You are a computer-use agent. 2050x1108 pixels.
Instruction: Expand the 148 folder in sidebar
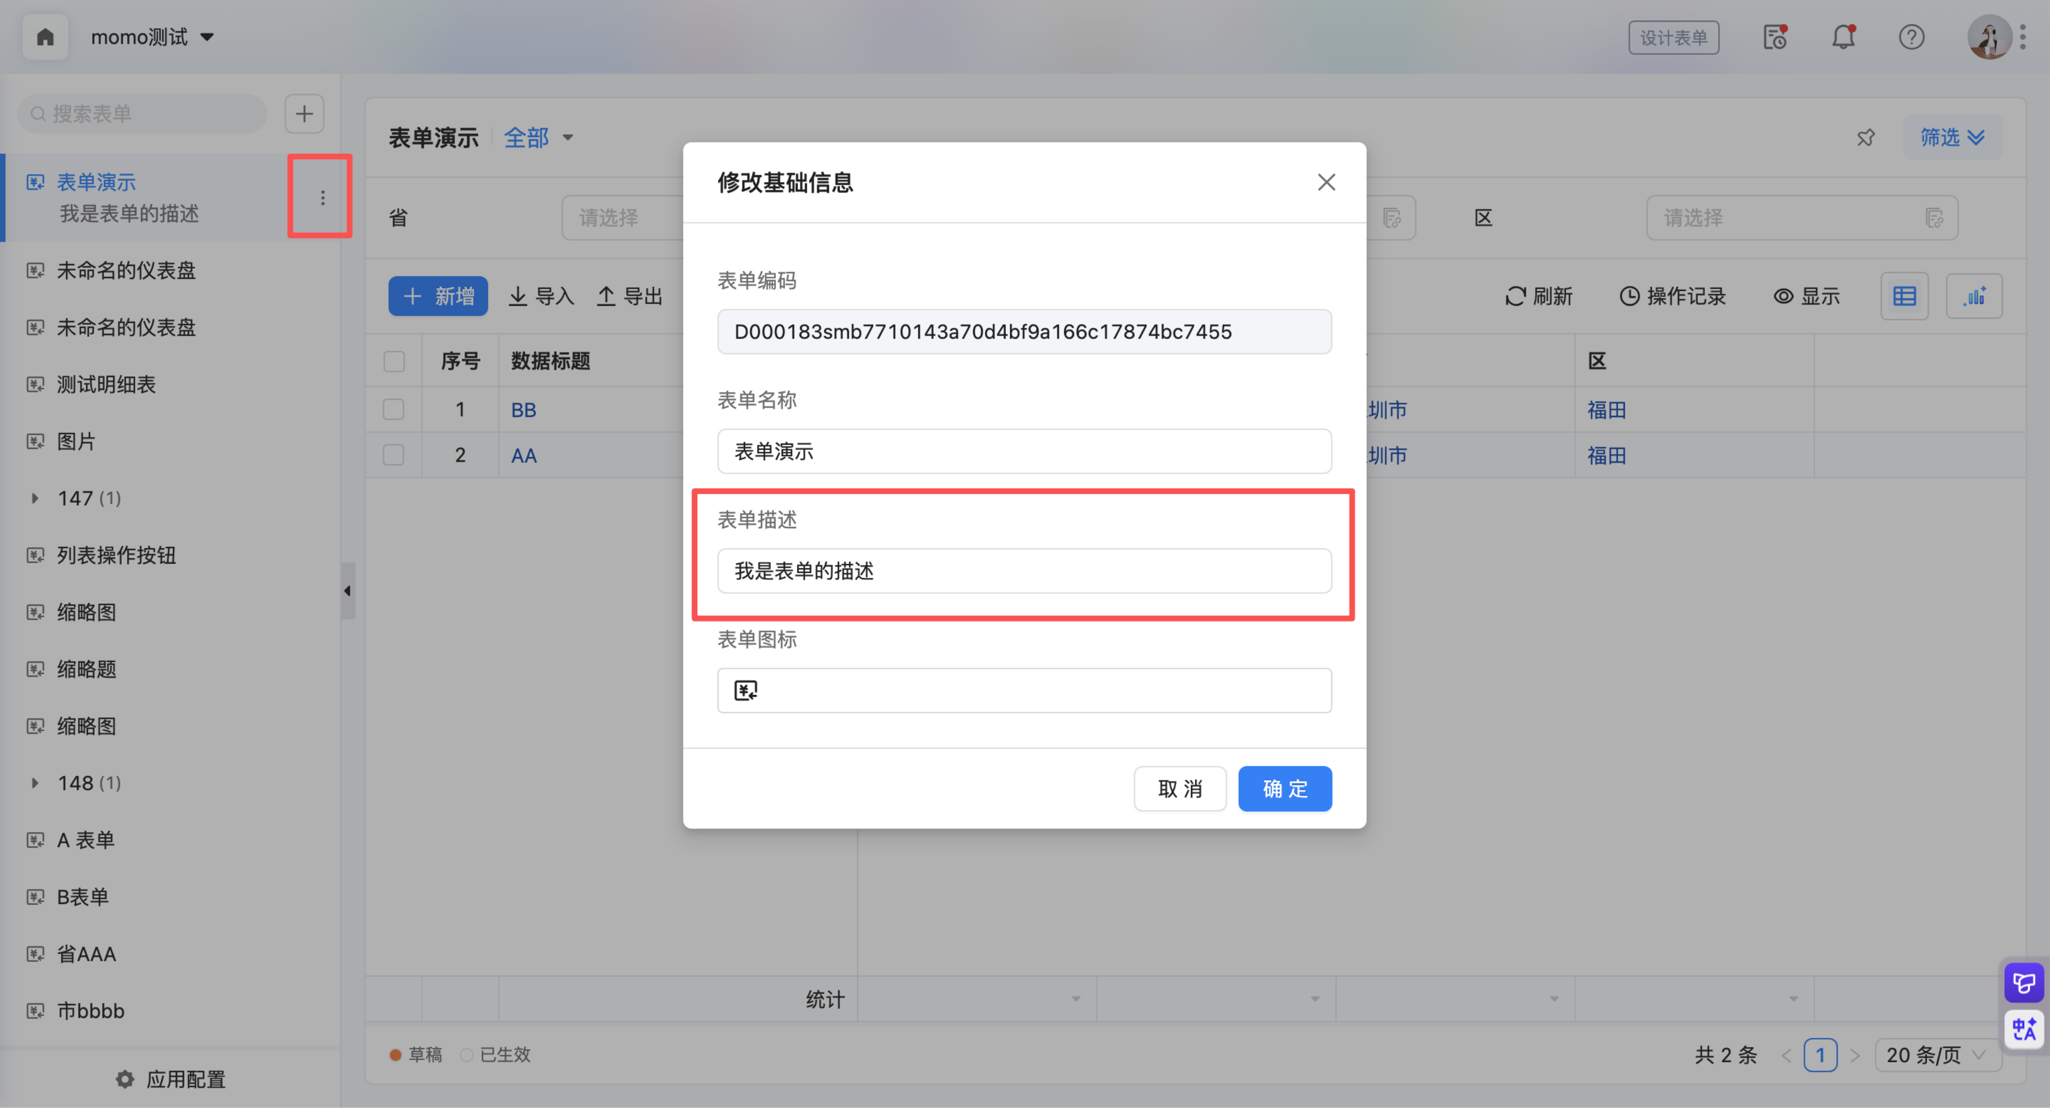point(34,783)
